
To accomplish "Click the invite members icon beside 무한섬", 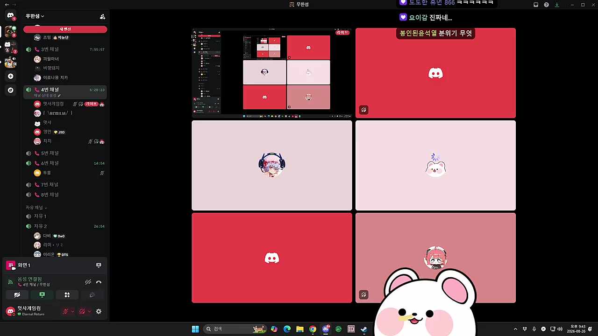I will point(102,16).
